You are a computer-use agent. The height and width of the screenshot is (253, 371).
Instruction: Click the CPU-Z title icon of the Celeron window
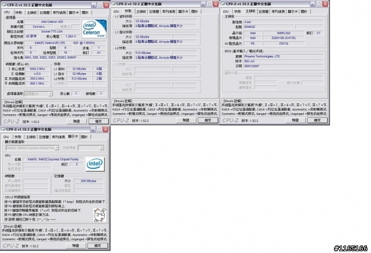point(3,5)
